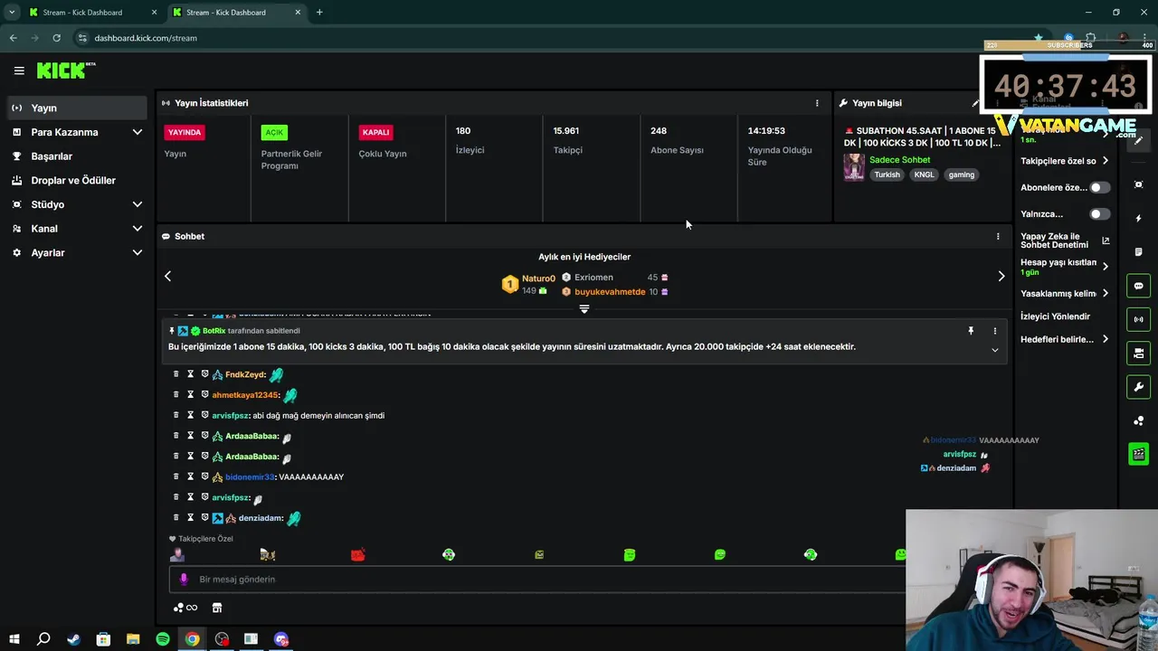
Task: Open the hamburger menu beside Kick logo
Action: tap(19, 71)
